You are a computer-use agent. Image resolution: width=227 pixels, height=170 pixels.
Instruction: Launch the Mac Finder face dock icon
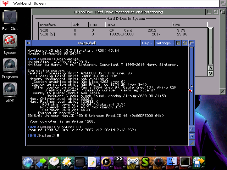click(173, 163)
